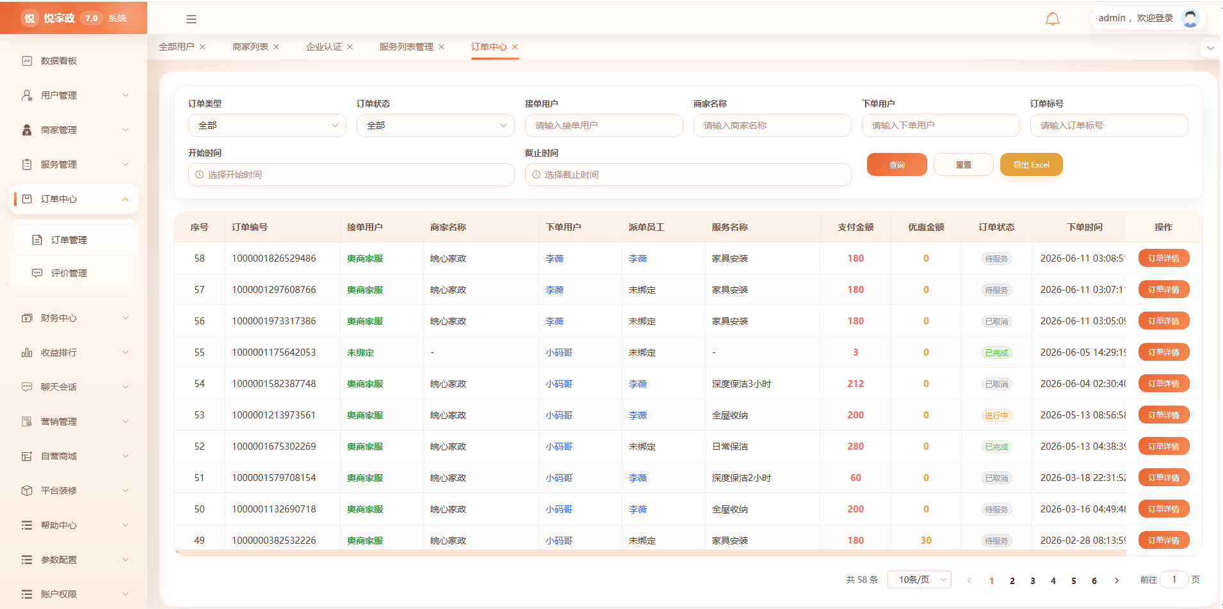
Task: Close the 服务列表管理 tab
Action: [441, 47]
